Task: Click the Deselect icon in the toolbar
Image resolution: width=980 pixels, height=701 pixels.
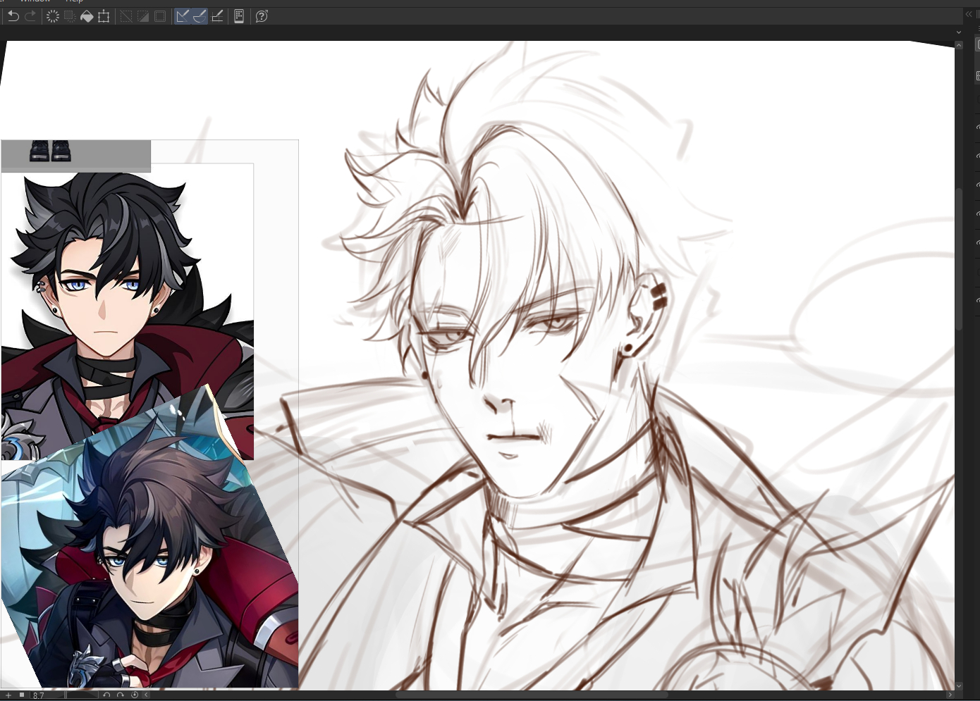Action: pos(126,16)
